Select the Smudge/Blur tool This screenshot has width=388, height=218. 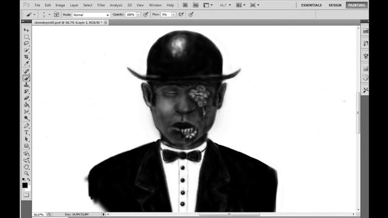pyautogui.click(x=27, y=111)
